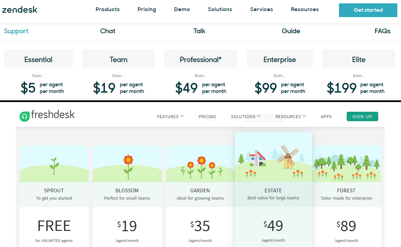Screen dimensions: 401x247
Task: Click the Professional $49 price
Action: [x=186, y=88]
